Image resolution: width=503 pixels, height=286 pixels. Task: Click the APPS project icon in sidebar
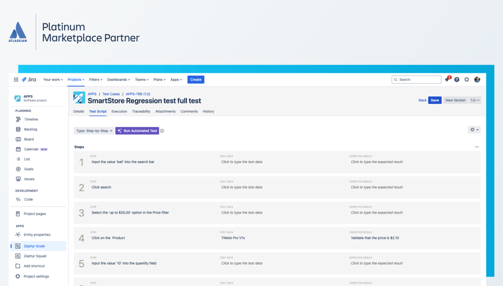tap(17, 98)
